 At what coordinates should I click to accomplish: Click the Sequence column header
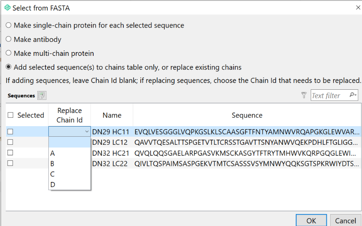tap(247, 115)
